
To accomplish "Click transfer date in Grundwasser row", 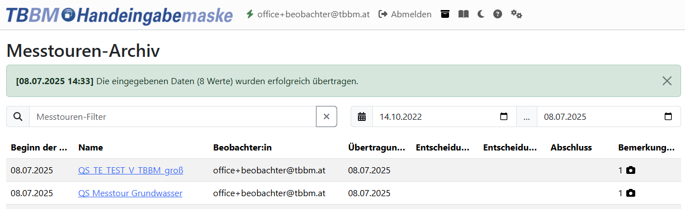I will coord(369,193).
